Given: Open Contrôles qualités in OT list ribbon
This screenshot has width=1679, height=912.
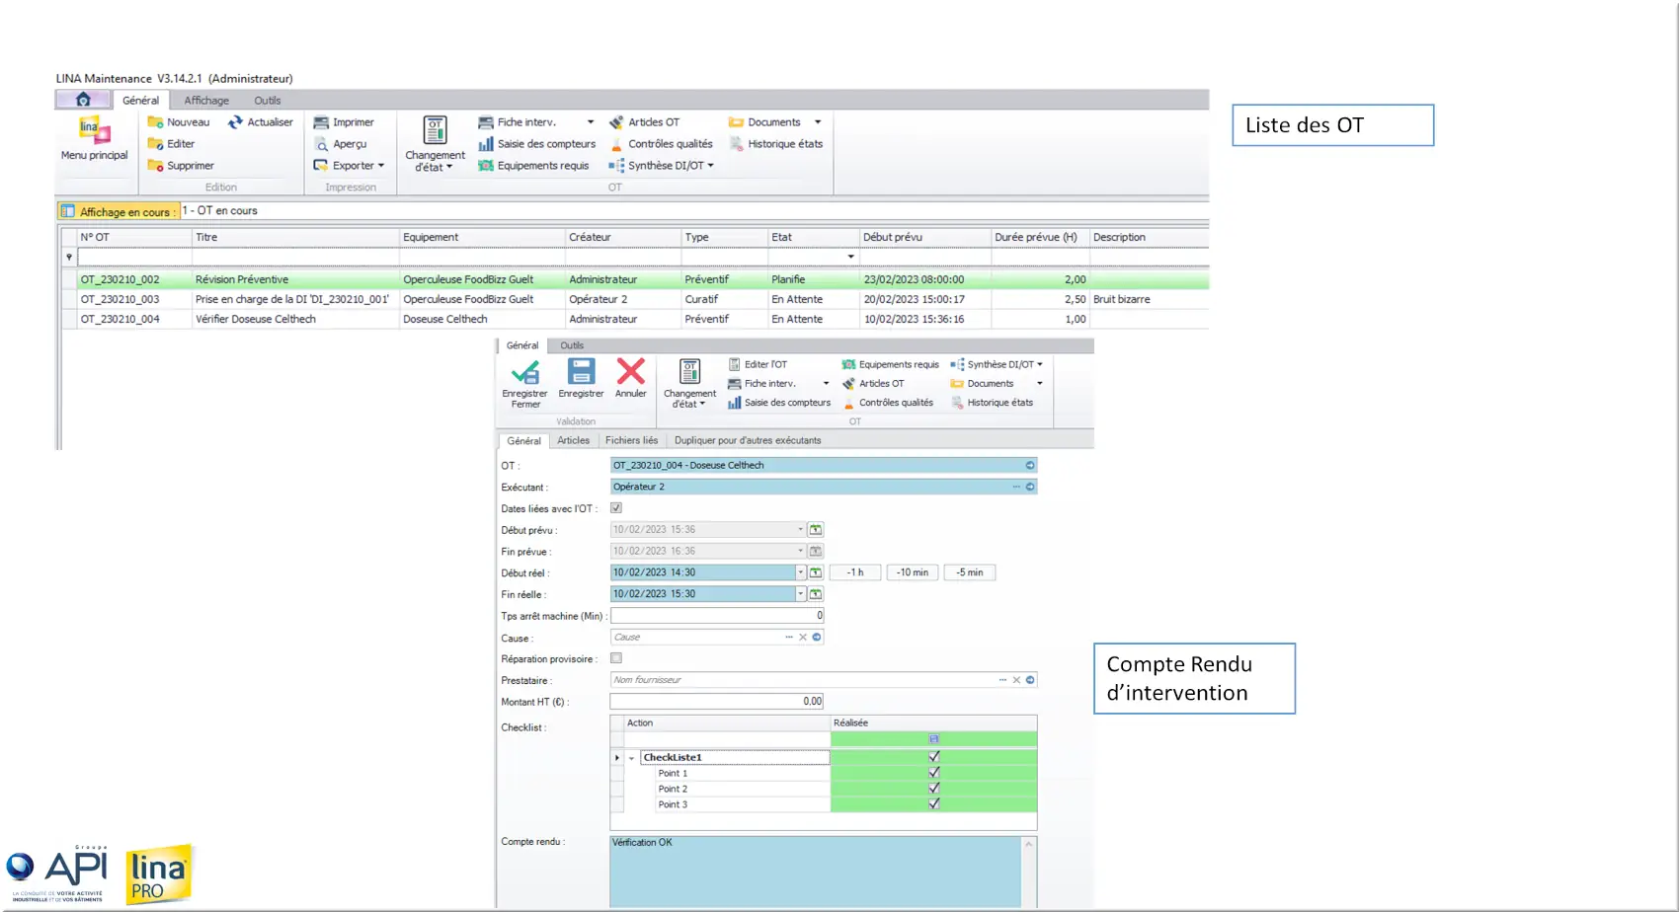Looking at the screenshot, I should click(661, 144).
